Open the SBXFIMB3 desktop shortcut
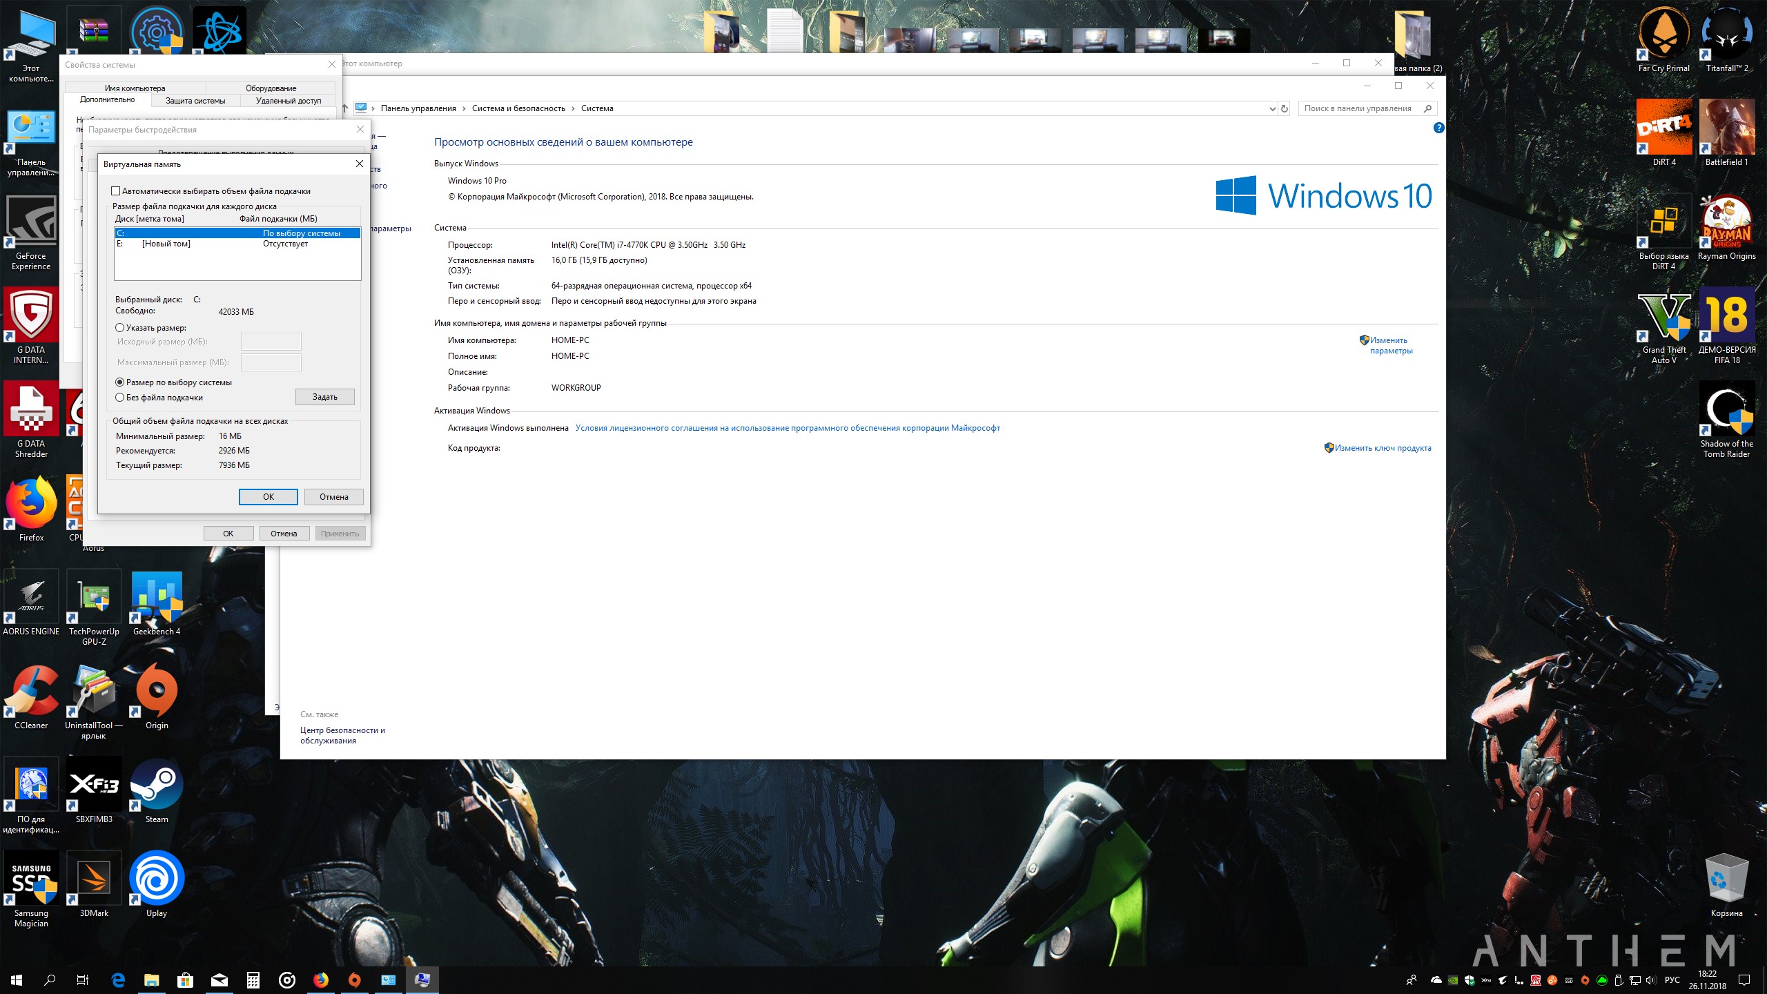1767x994 pixels. [94, 790]
